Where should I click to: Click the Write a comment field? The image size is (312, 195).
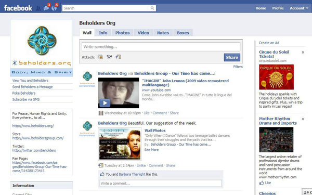(161, 183)
